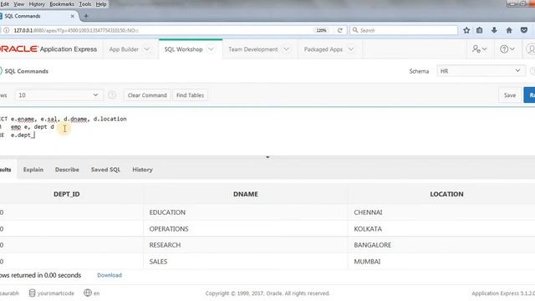The height and width of the screenshot is (301, 535).
Task: Click the SQL Commands breadcrumb title
Action: pyautogui.click(x=26, y=71)
